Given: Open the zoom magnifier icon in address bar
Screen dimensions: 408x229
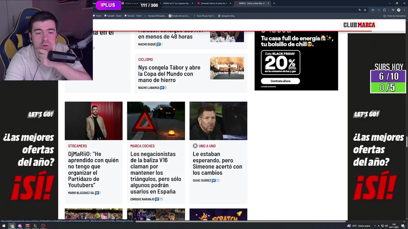Looking at the screenshot, I should pos(360,10).
